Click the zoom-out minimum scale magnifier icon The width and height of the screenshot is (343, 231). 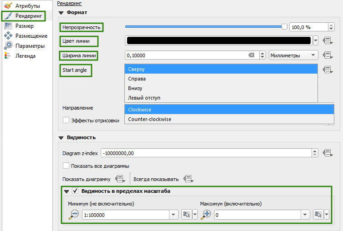pos(74,215)
